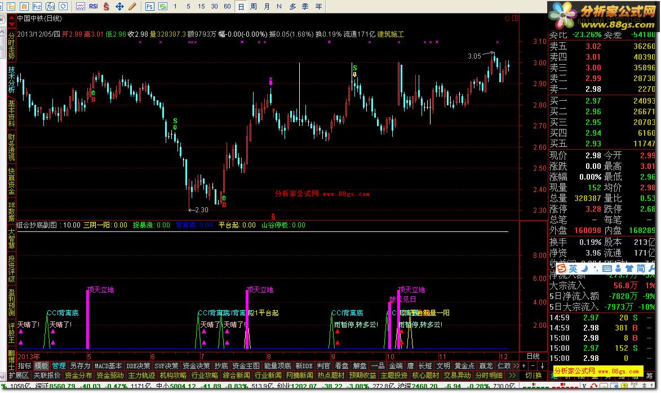This screenshot has width=661, height=393.
Task: Select the blue four-arrow move tool
Action: click(119, 6)
